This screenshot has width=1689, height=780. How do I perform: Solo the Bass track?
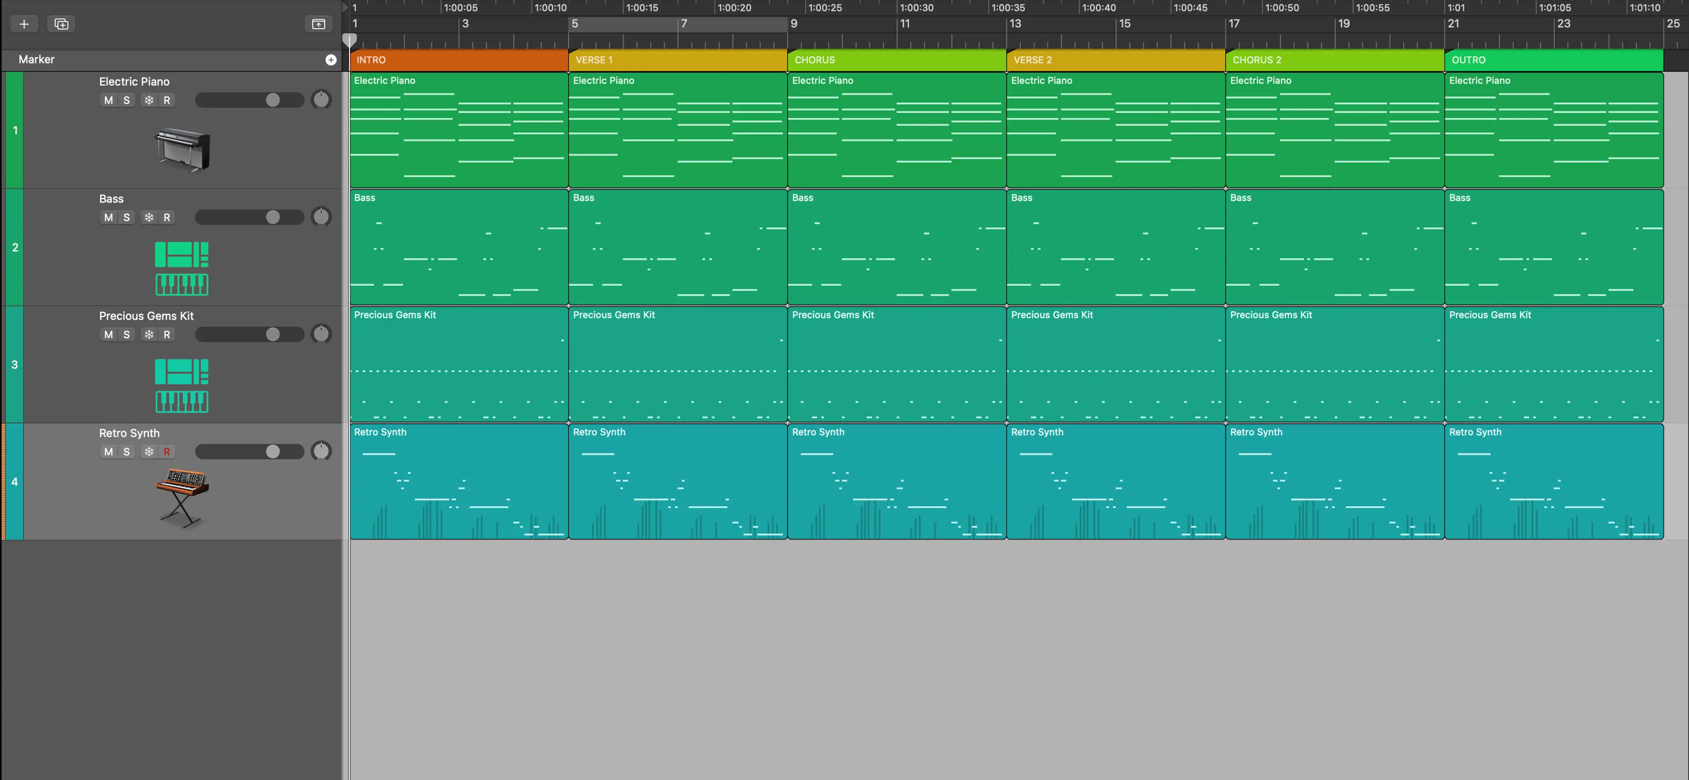(x=127, y=218)
